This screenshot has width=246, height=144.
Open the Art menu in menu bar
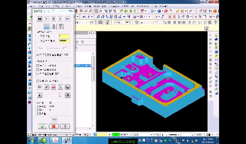pyautogui.click(x=132, y=6)
